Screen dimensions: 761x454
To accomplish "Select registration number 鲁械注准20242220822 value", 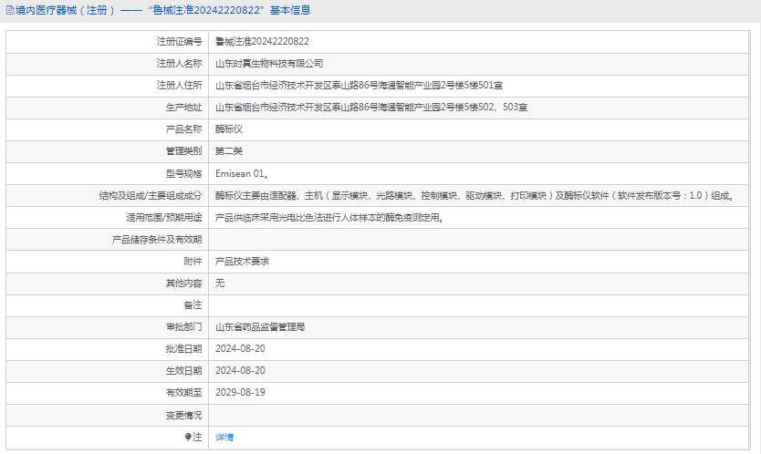I will pos(262,42).
